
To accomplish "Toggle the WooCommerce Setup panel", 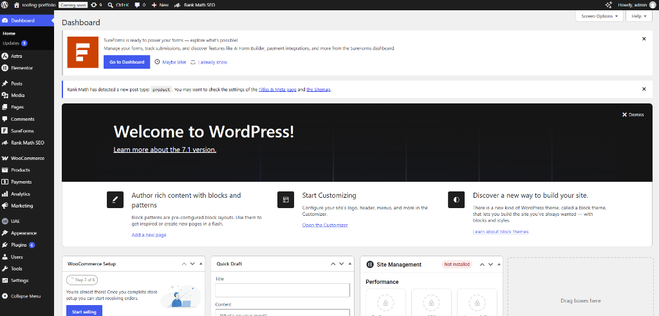I will 201,264.
